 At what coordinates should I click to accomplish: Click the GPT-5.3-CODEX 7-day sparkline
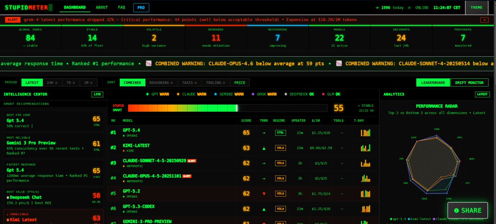[x=365, y=209]
